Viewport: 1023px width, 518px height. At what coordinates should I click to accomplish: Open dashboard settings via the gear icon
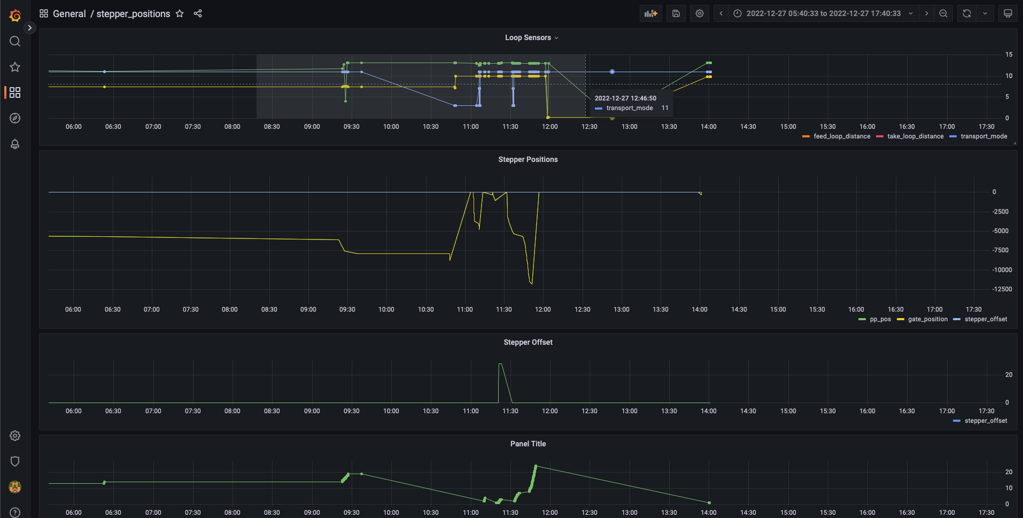click(x=700, y=13)
